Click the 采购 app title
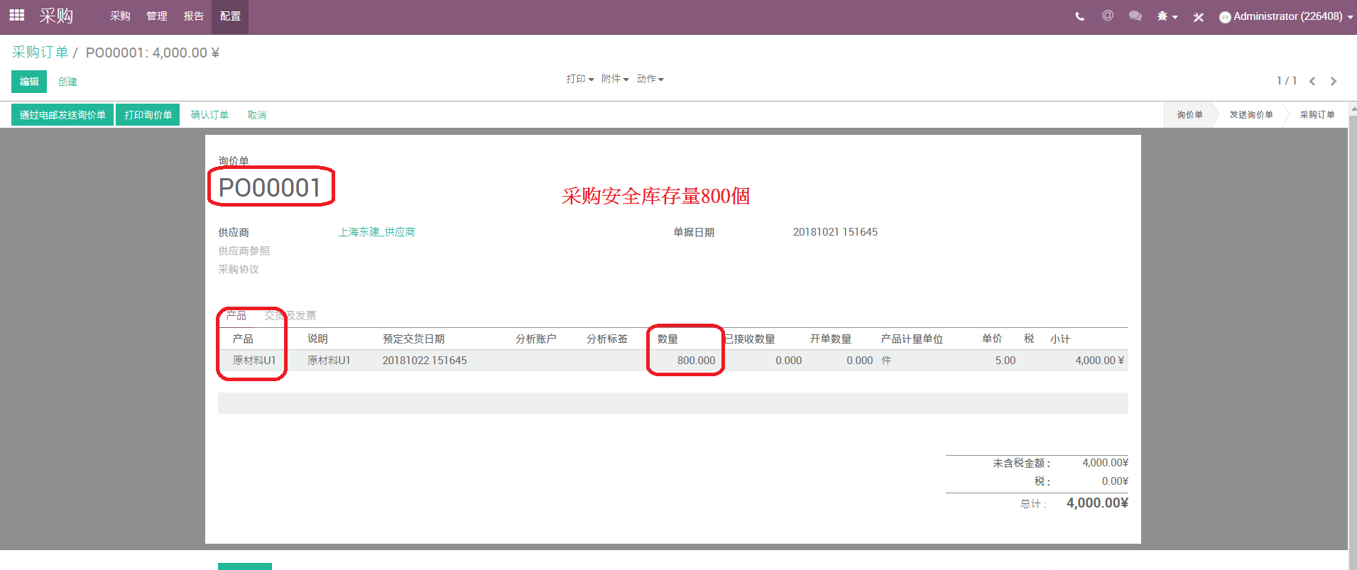Image resolution: width=1357 pixels, height=570 pixels. (56, 16)
